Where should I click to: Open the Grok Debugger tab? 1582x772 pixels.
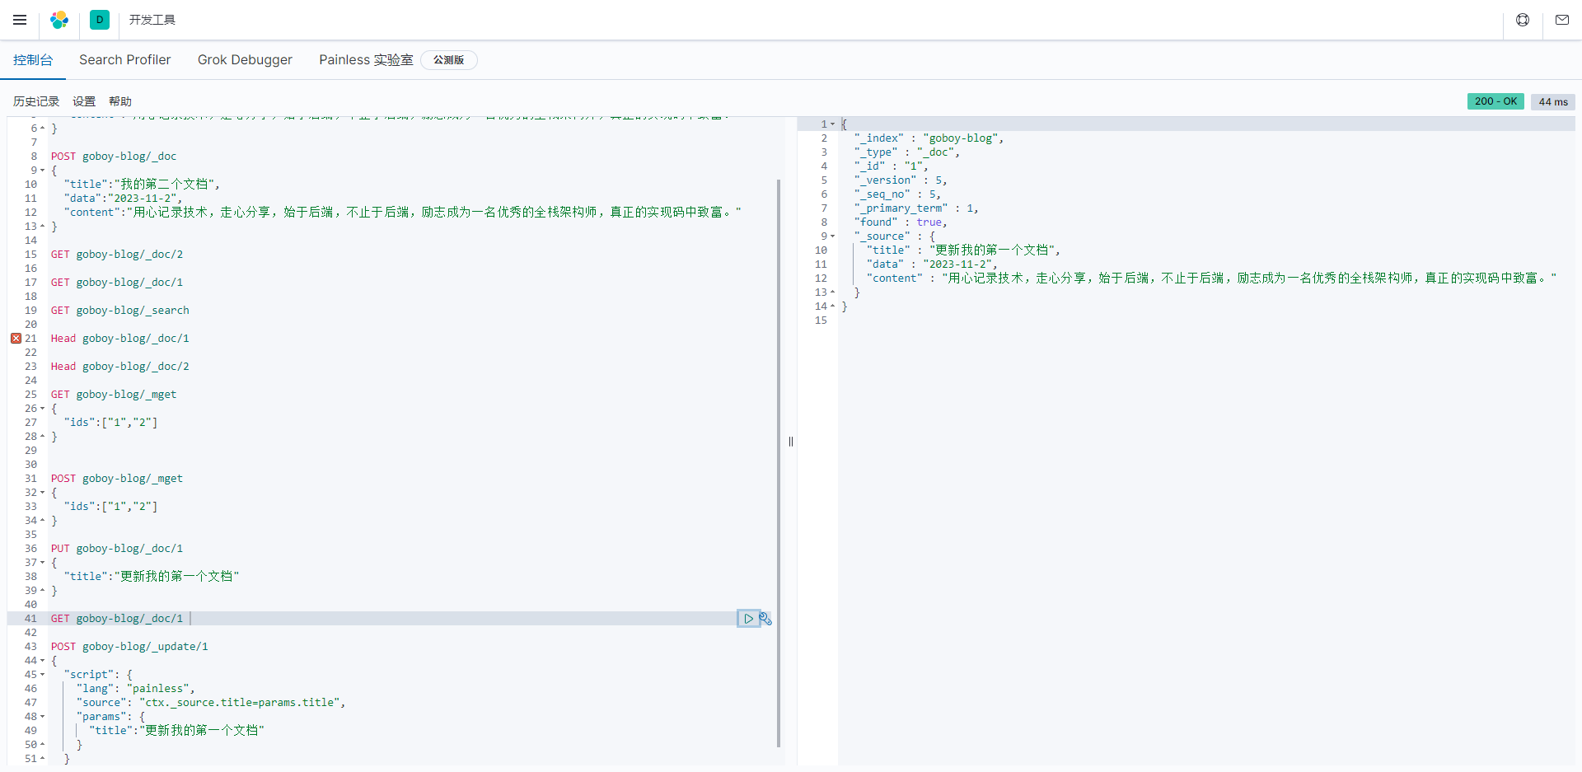245,60
